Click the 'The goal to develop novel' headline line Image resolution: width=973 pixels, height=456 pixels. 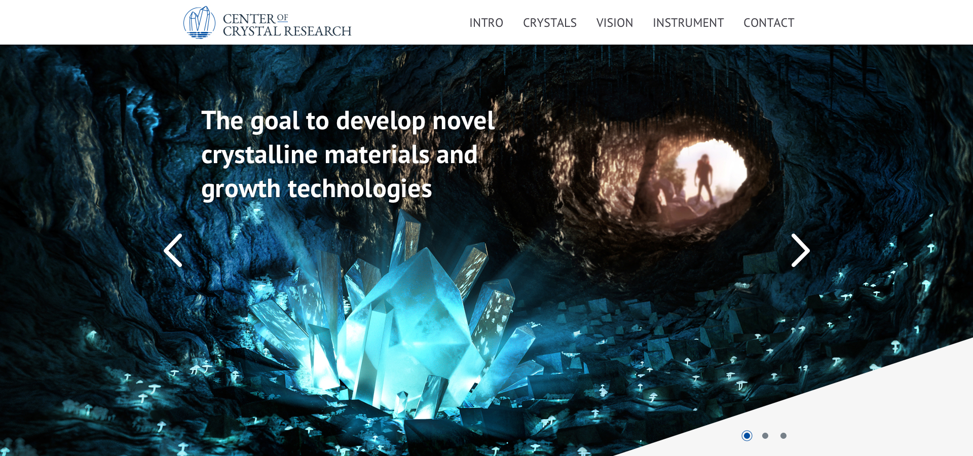[348, 121]
